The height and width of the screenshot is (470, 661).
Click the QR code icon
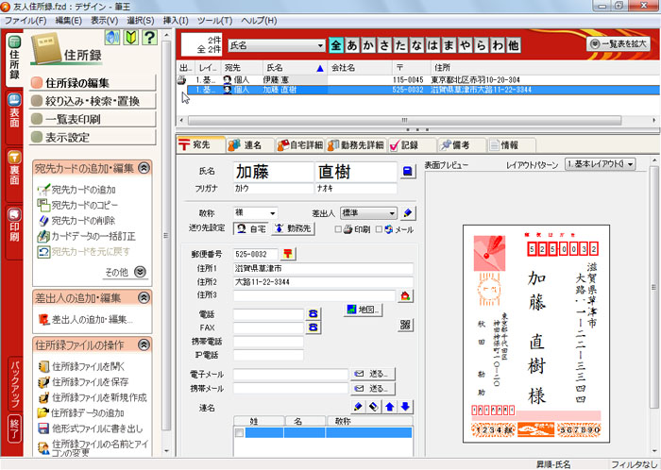pos(406,326)
